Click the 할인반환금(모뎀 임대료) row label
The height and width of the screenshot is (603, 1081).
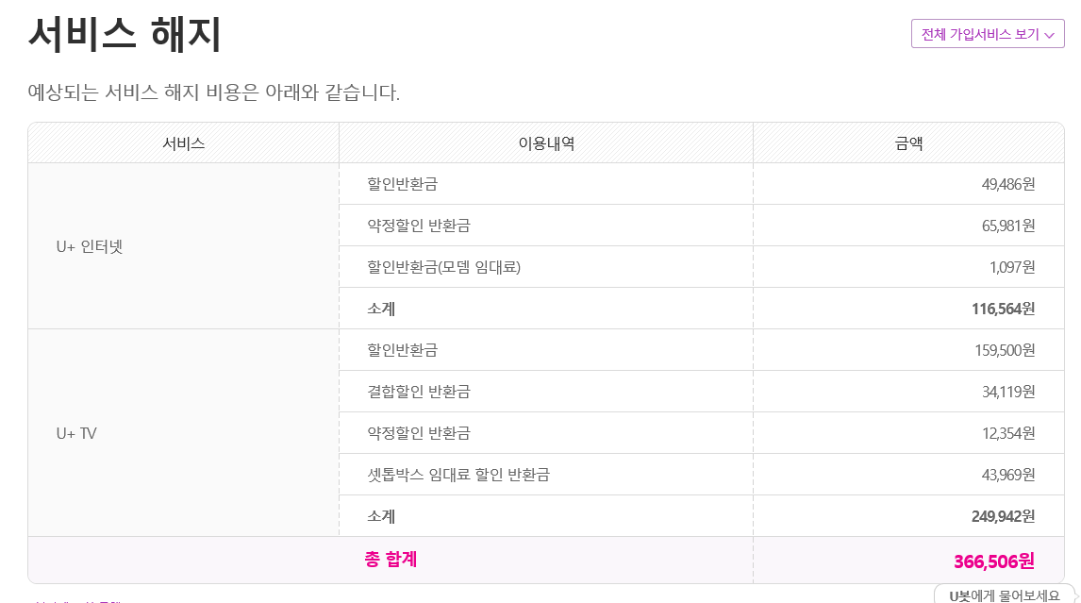[x=443, y=267]
